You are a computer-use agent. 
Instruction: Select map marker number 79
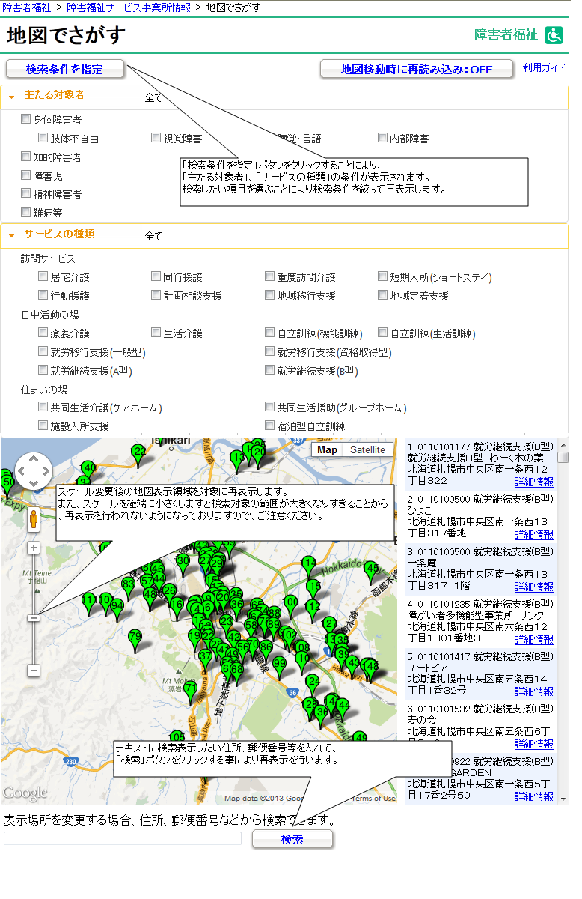[135, 640]
